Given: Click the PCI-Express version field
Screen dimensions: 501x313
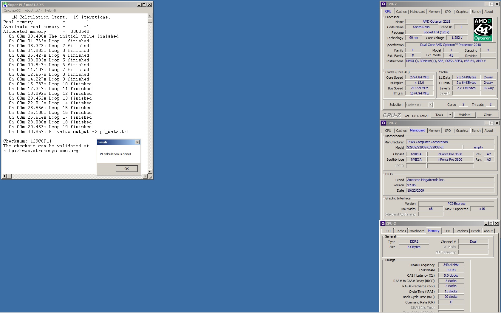Looking at the screenshot, I should click(456, 204).
